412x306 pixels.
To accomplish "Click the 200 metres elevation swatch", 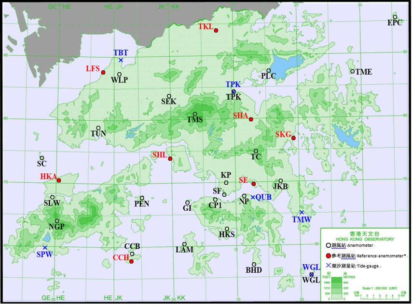I will pyautogui.click(x=337, y=292).
